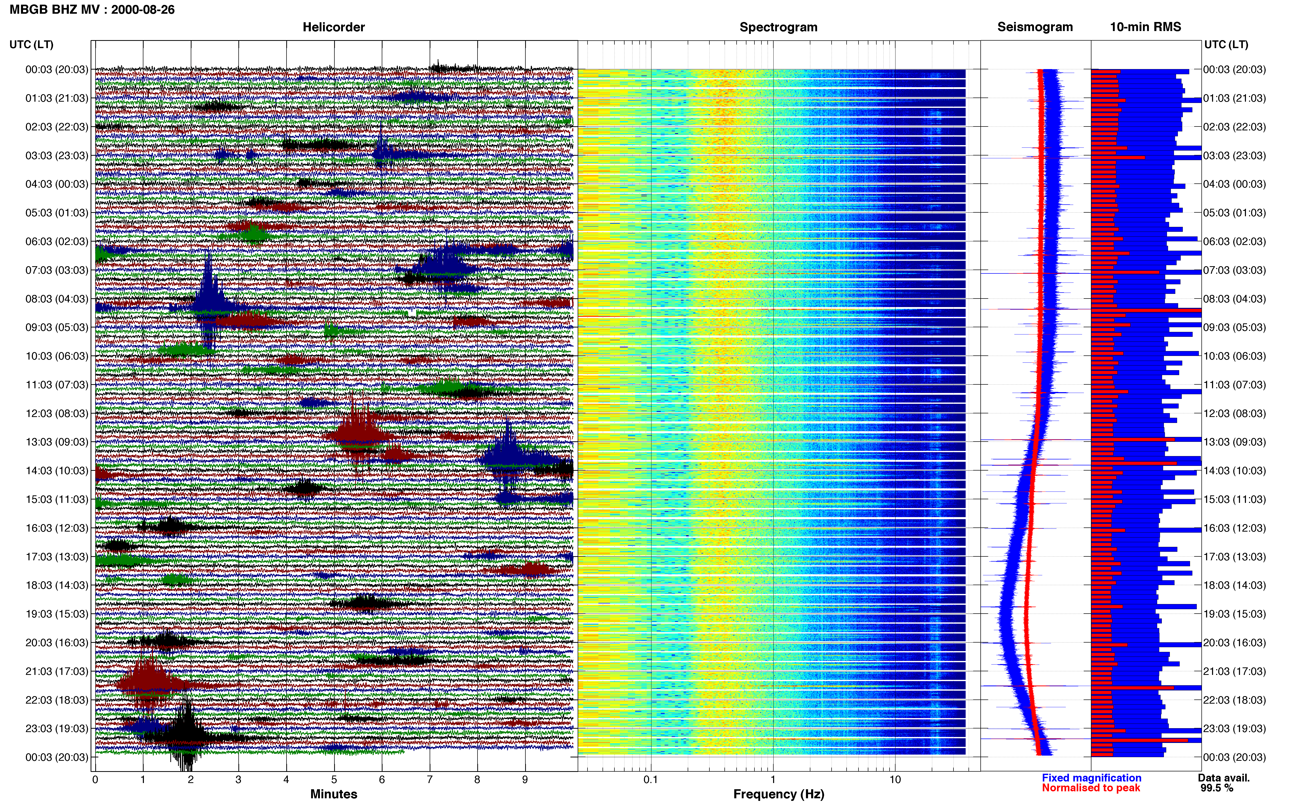Viewport: 1299px width, 812px height.
Task: Click the left time label '06:03 (02:03)'
Action: point(56,242)
